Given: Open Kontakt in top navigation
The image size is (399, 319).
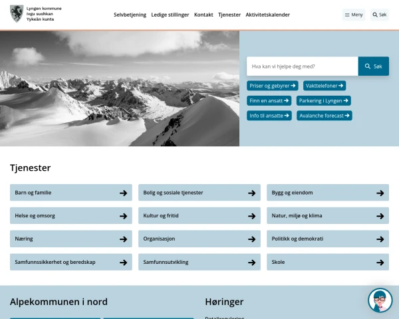Looking at the screenshot, I should coord(203,15).
